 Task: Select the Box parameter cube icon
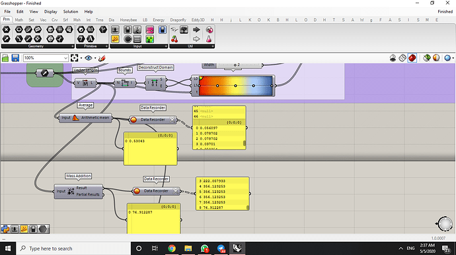[x=50, y=30]
